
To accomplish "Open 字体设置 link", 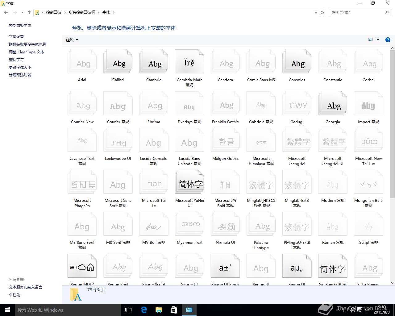I will (x=16, y=36).
